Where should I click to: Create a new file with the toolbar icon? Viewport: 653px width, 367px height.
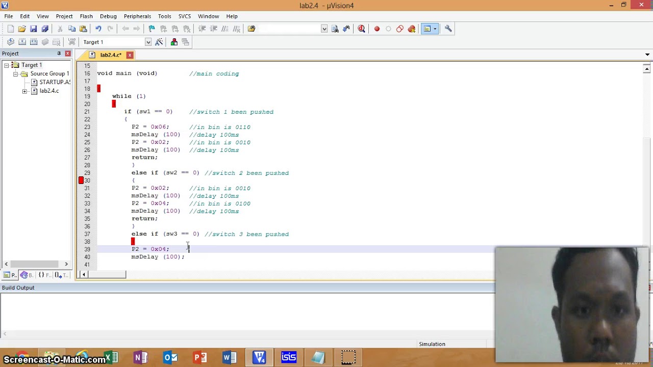click(11, 29)
